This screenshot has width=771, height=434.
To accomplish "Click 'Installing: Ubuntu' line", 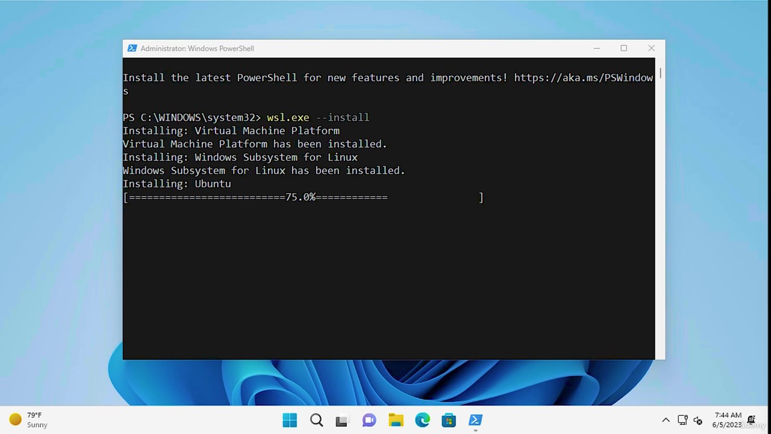I will pos(177,184).
